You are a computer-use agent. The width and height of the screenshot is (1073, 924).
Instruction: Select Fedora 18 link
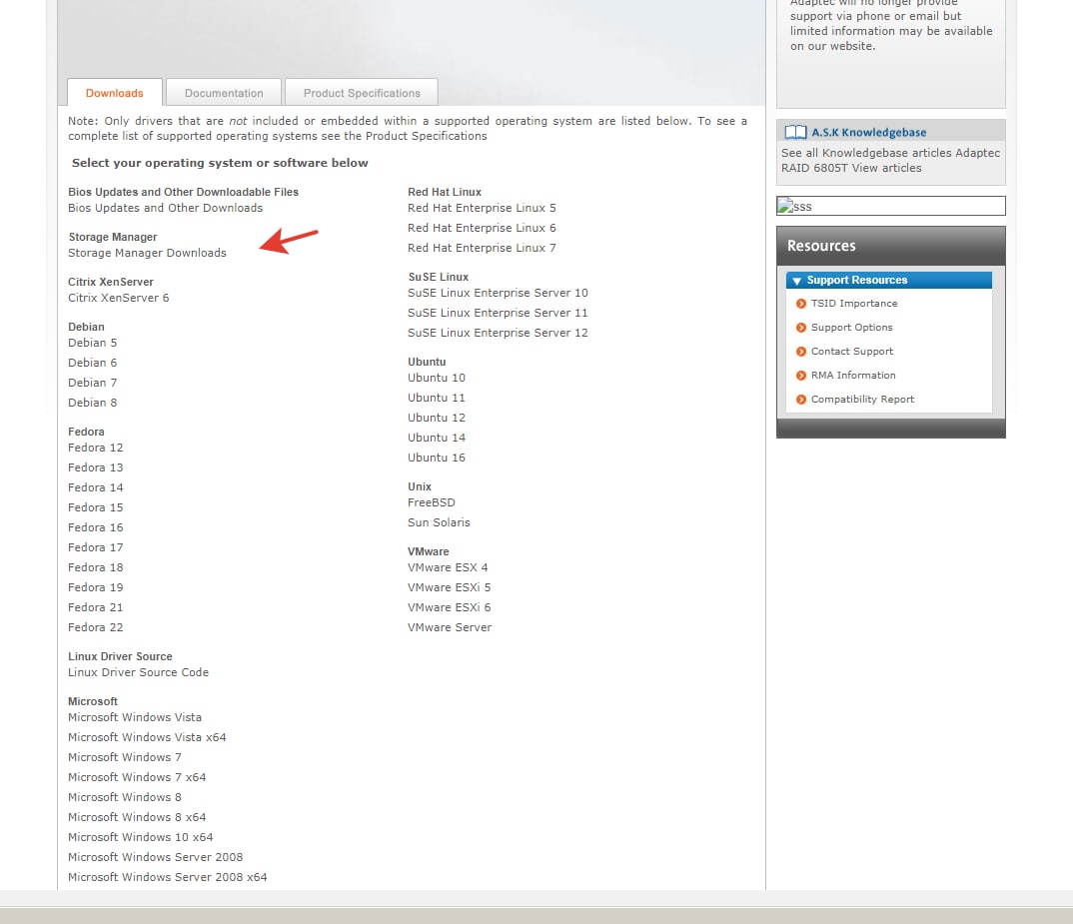coord(95,567)
